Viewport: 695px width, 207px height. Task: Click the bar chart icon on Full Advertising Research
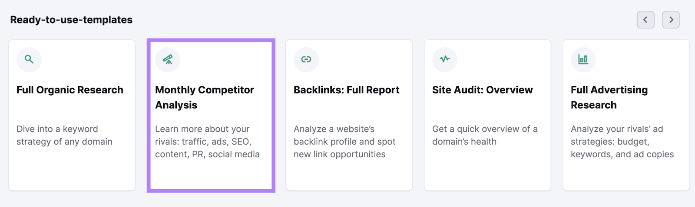[583, 59]
